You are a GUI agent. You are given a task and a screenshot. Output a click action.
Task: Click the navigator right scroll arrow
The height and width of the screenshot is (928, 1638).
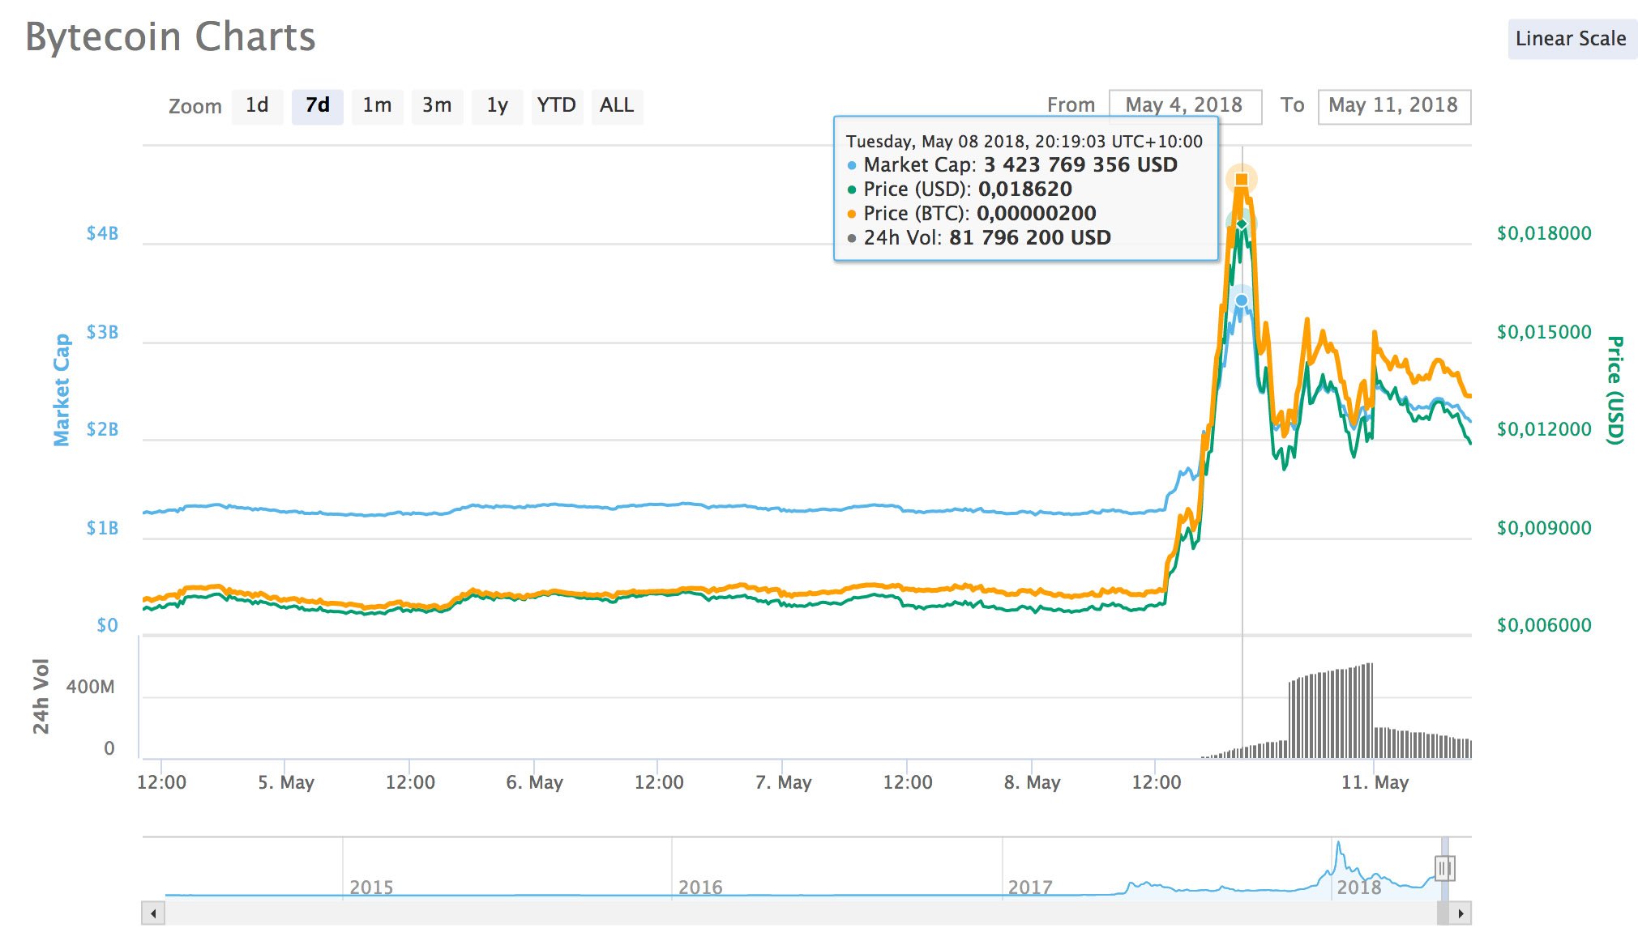[1460, 913]
